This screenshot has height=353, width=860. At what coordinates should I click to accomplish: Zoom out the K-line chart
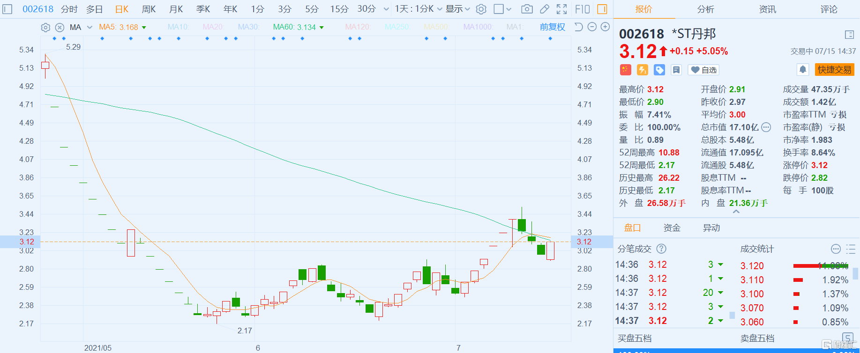coord(592,27)
